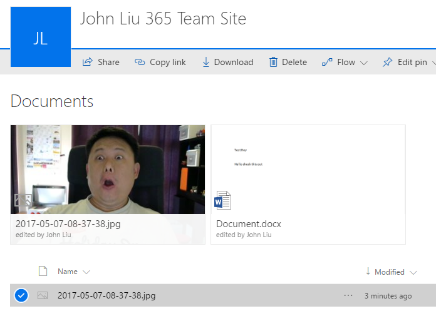Click the Flow icon in the command bar
Viewport: 436px width, 311px height.
[326, 62]
